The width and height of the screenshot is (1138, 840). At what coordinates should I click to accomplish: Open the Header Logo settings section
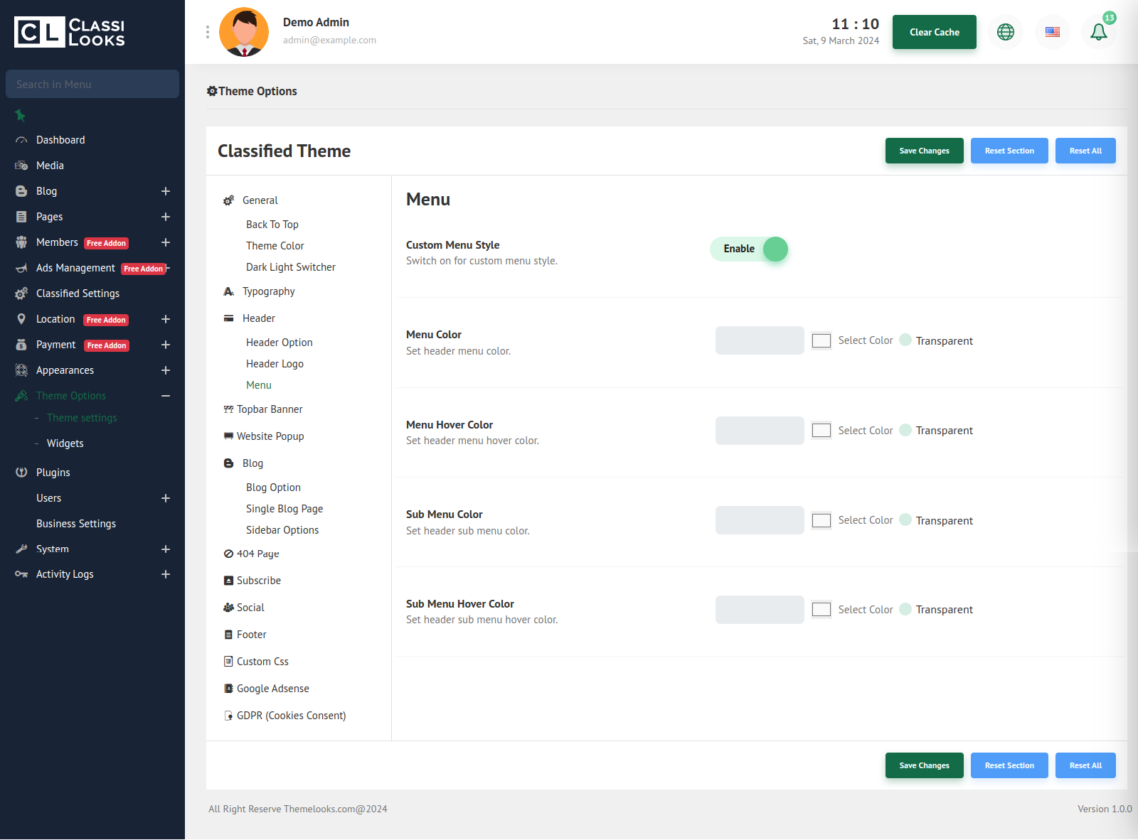coord(275,364)
